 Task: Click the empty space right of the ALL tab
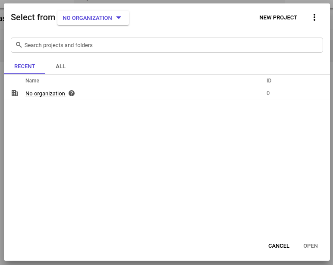(194, 66)
